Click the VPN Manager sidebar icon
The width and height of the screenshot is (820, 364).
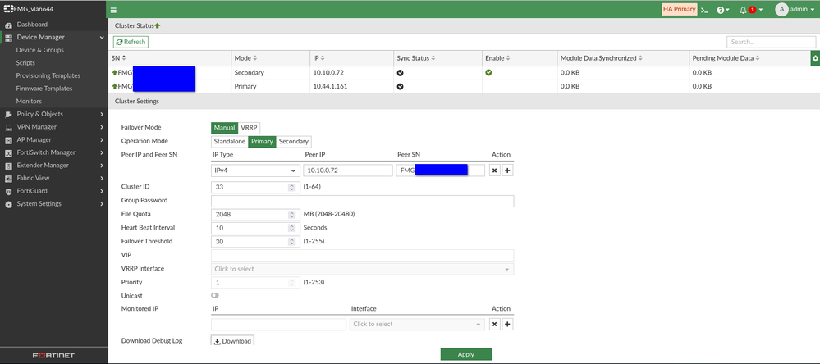[8, 127]
